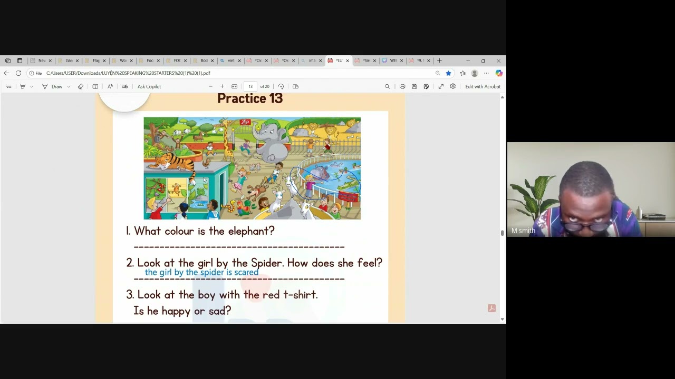Rotate the PDF page

pyautogui.click(x=281, y=86)
